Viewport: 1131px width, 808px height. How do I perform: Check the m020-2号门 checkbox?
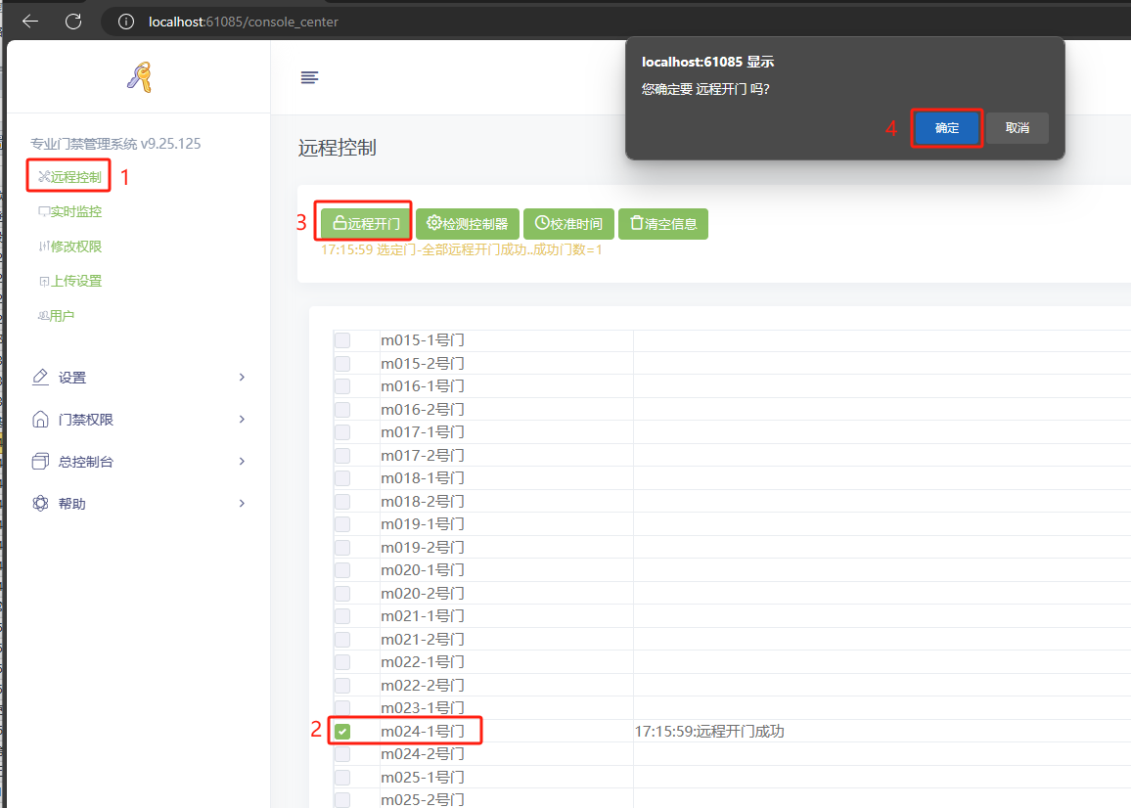(x=342, y=594)
